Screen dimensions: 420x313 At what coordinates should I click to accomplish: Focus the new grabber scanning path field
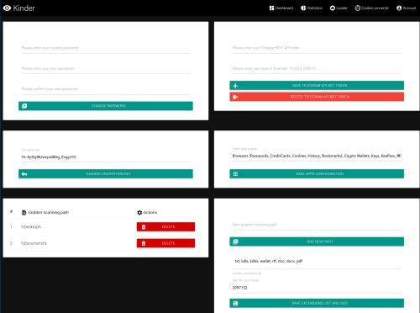(317, 225)
